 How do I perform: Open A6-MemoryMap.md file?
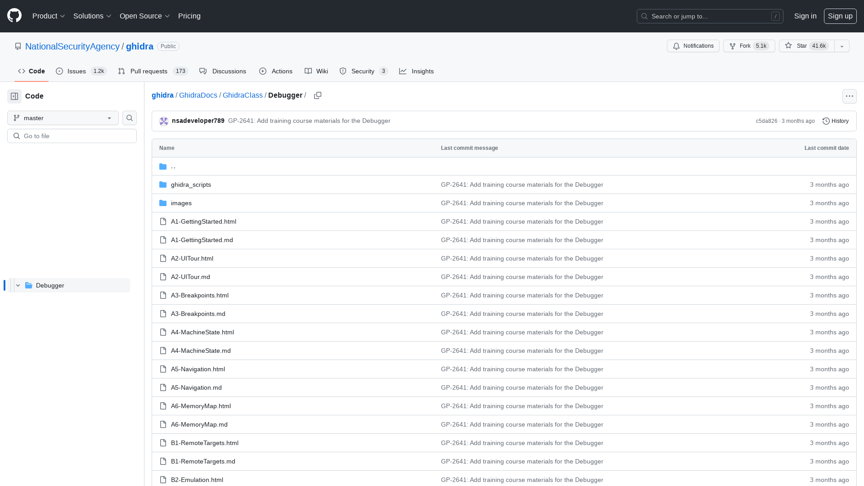coord(199,425)
